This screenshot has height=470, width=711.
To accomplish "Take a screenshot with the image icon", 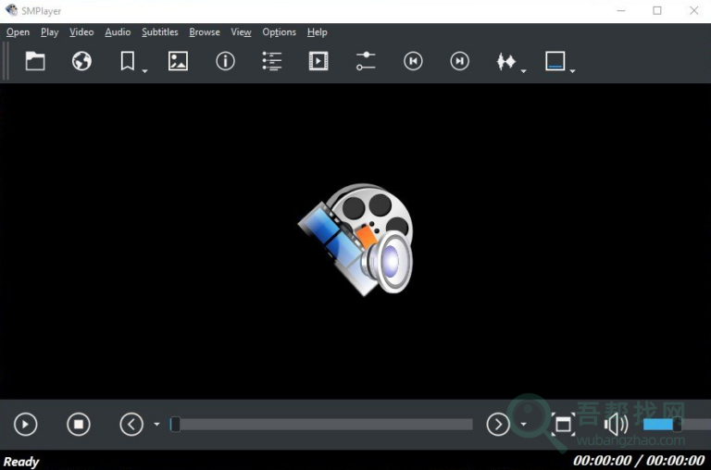I will point(178,61).
